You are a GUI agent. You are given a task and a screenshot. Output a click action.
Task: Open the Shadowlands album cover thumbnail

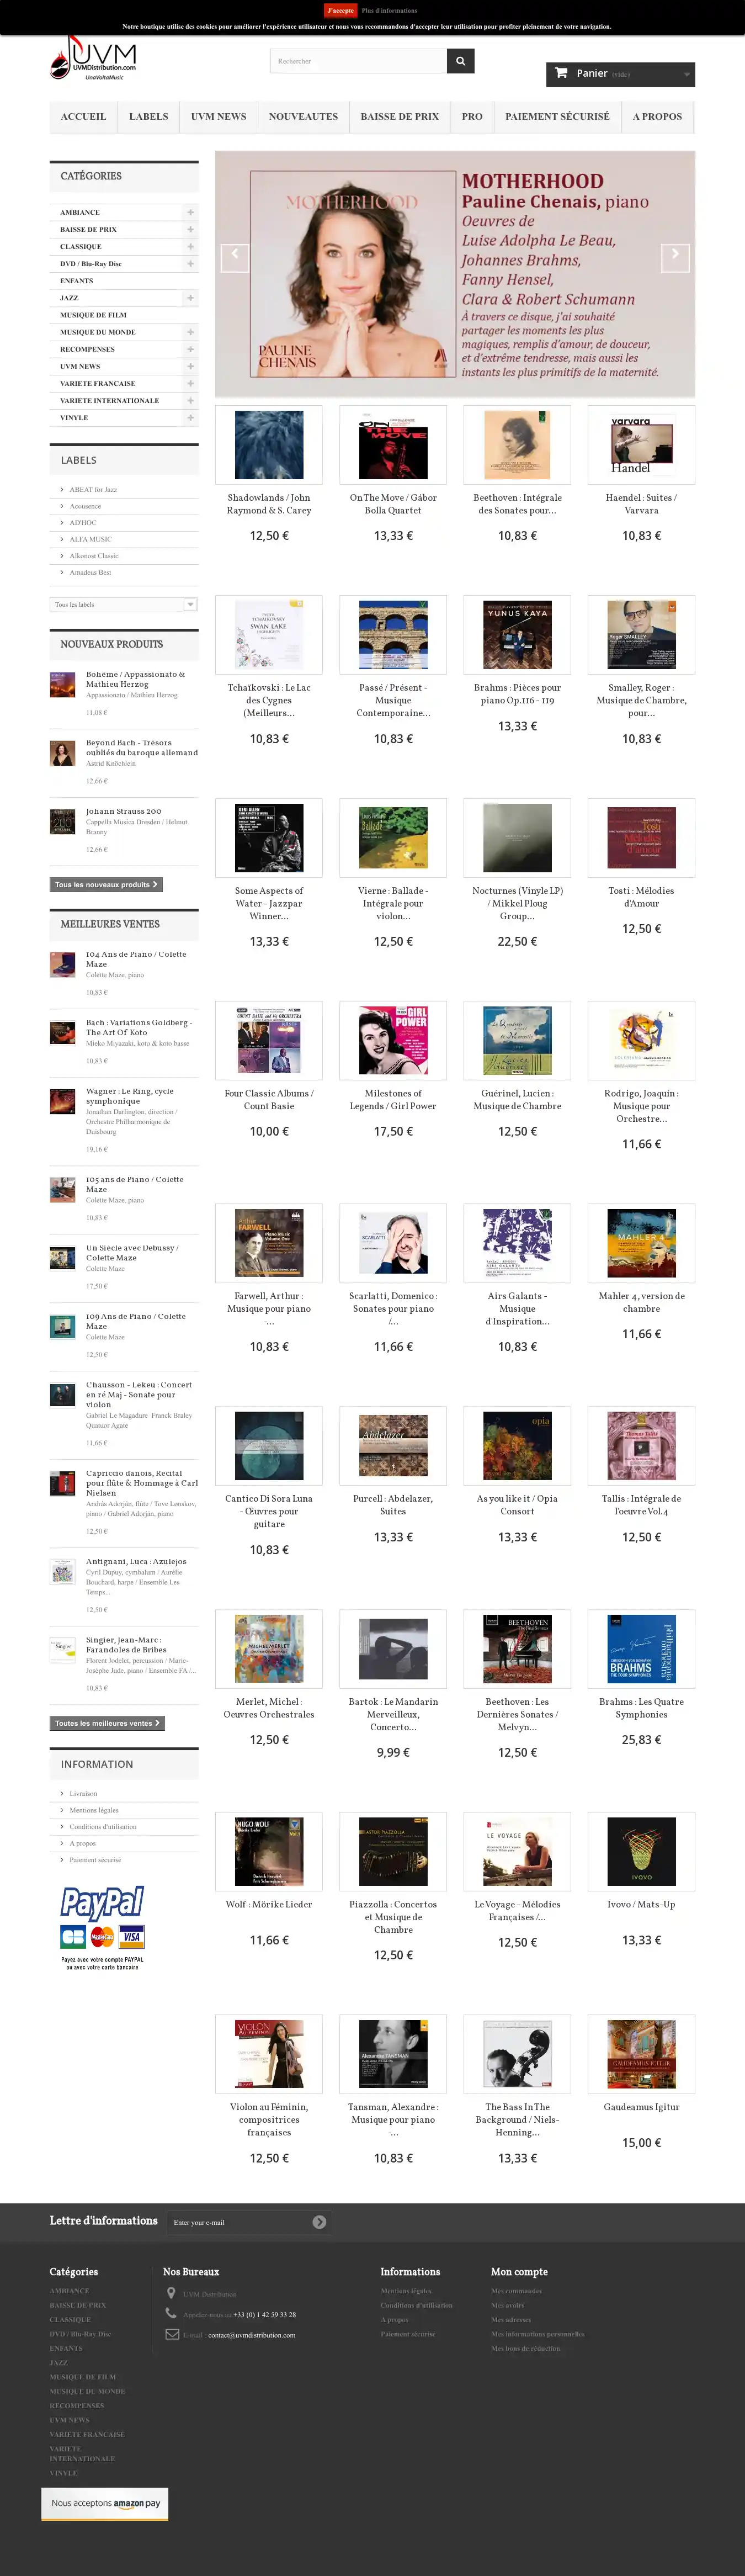coord(269,445)
